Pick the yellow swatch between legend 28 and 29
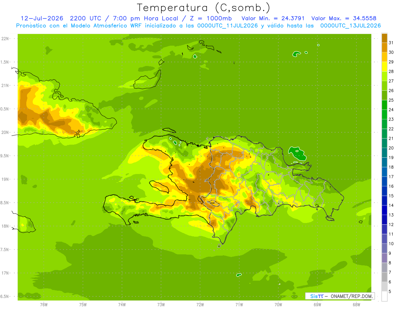The image size is (400, 309). click(x=384, y=66)
